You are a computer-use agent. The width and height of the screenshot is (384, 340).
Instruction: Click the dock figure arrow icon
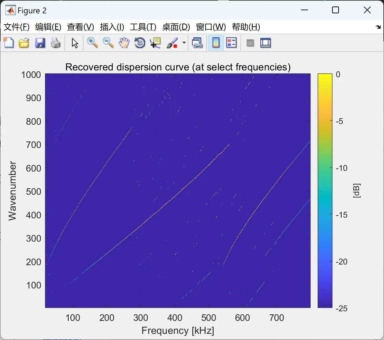pyautogui.click(x=379, y=27)
